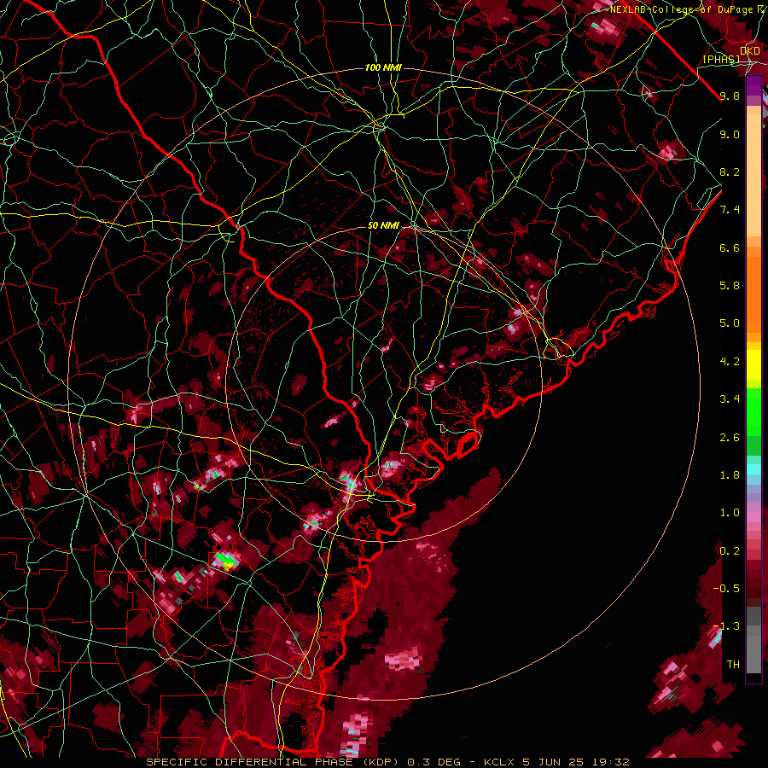768x768 pixels.
Task: Click the (KDP) text in bottom caption
Action: 379,762
